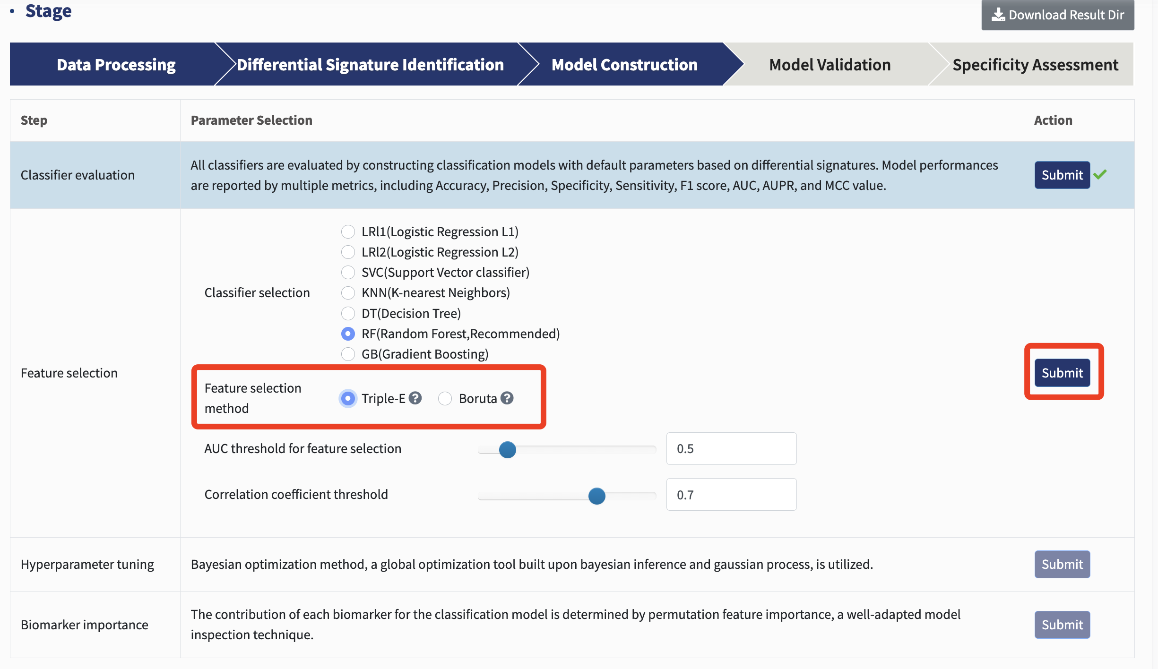Viewport: 1158px width, 669px height.
Task: Click the 'Parameter Selection' column header
Action: tap(251, 120)
